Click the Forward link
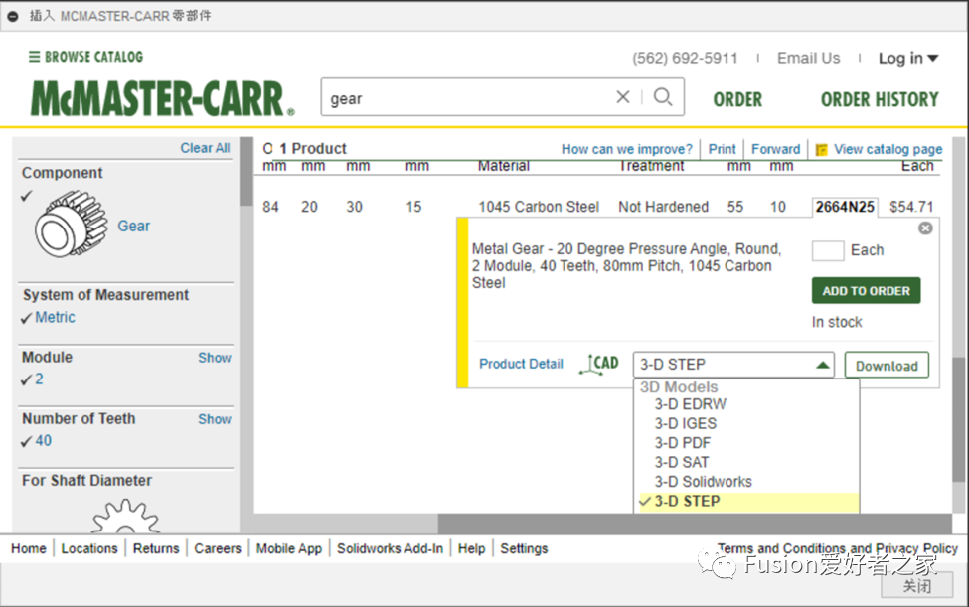 pyautogui.click(x=775, y=149)
